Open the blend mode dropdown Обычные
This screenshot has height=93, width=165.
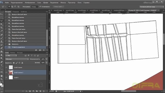(x=17, y=59)
